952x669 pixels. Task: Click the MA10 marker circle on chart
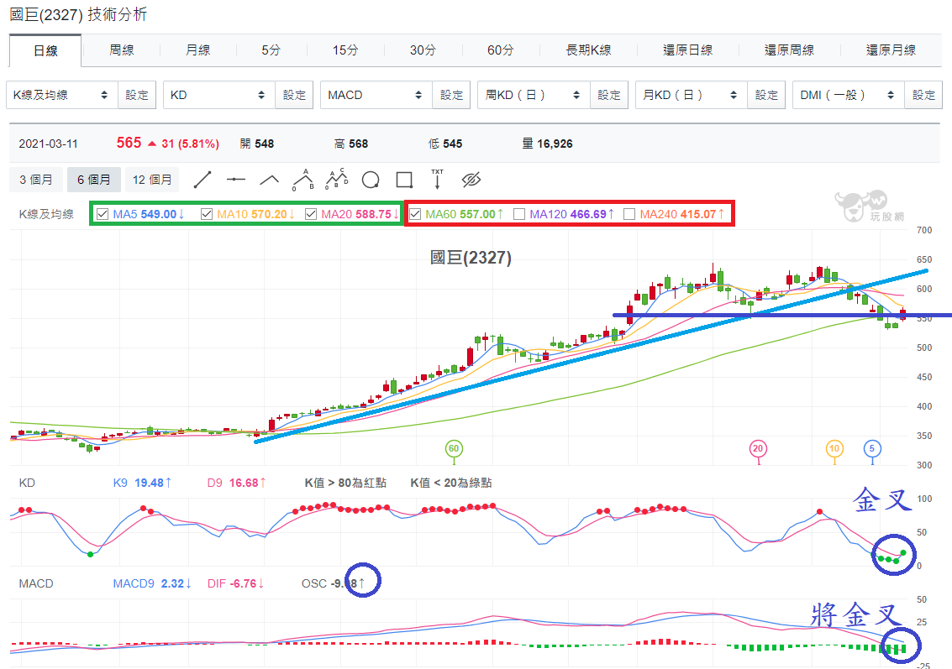(x=834, y=449)
